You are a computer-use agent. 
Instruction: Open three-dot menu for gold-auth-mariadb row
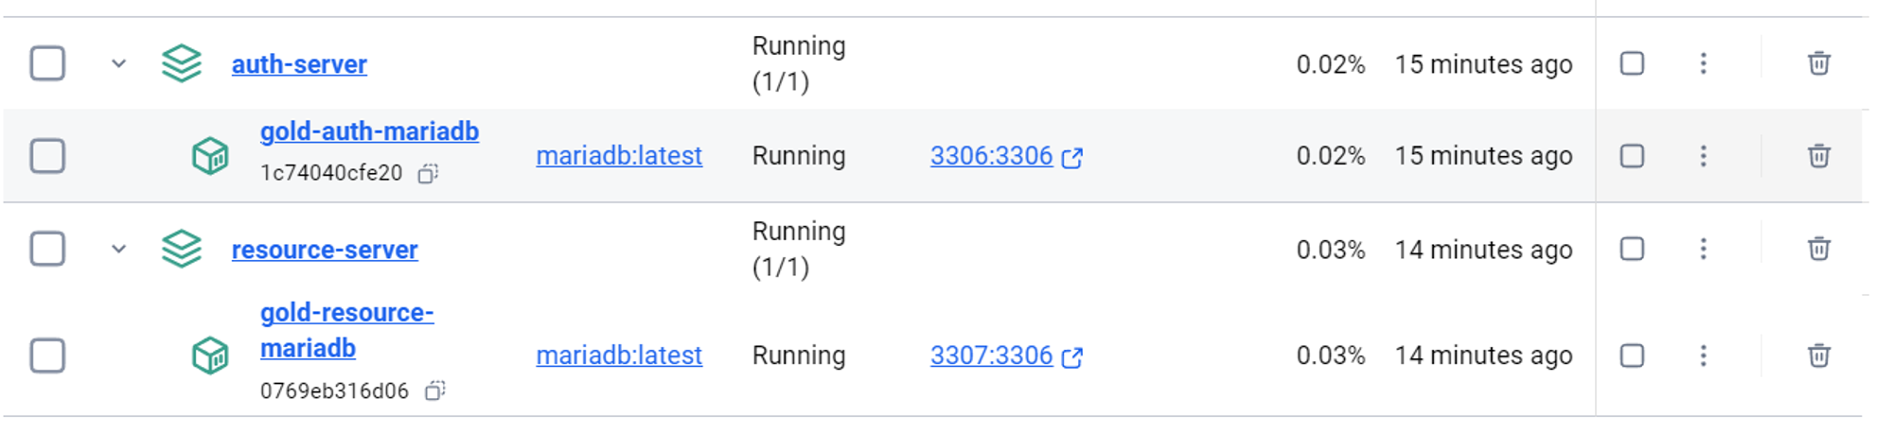1703,155
